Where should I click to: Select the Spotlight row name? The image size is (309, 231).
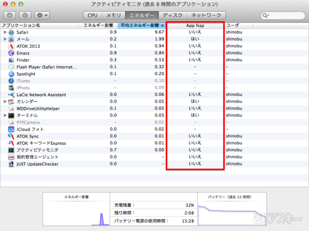(26, 74)
